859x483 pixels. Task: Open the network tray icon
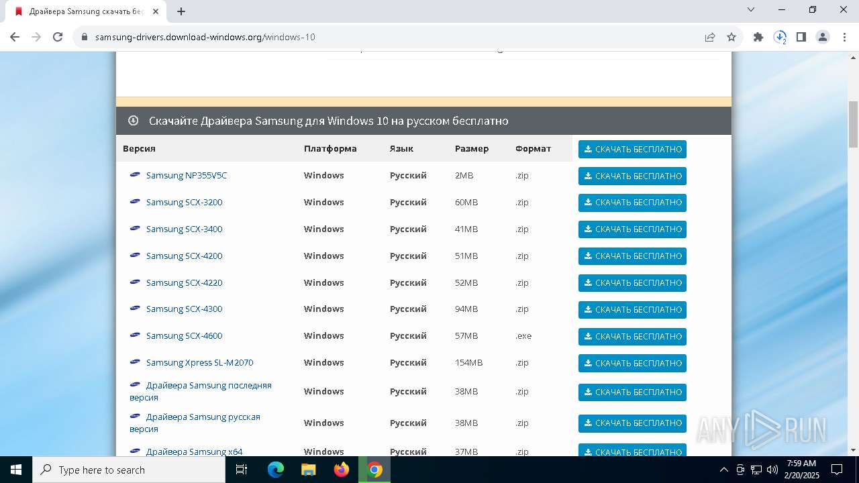point(756,470)
